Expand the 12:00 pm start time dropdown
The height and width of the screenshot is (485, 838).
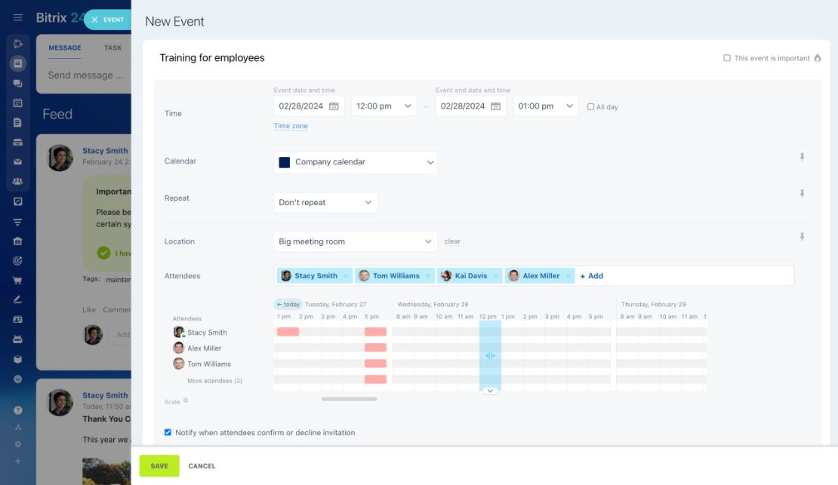point(384,106)
